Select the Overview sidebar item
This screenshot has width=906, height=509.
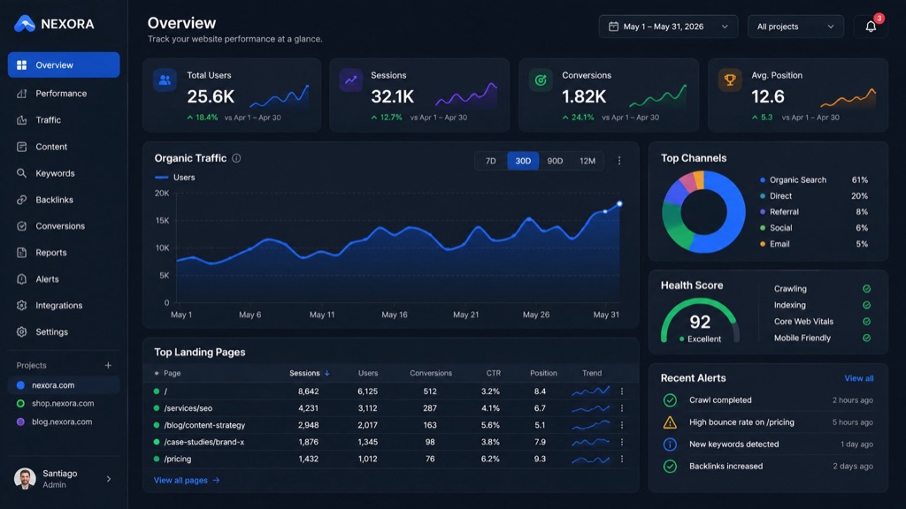click(64, 65)
